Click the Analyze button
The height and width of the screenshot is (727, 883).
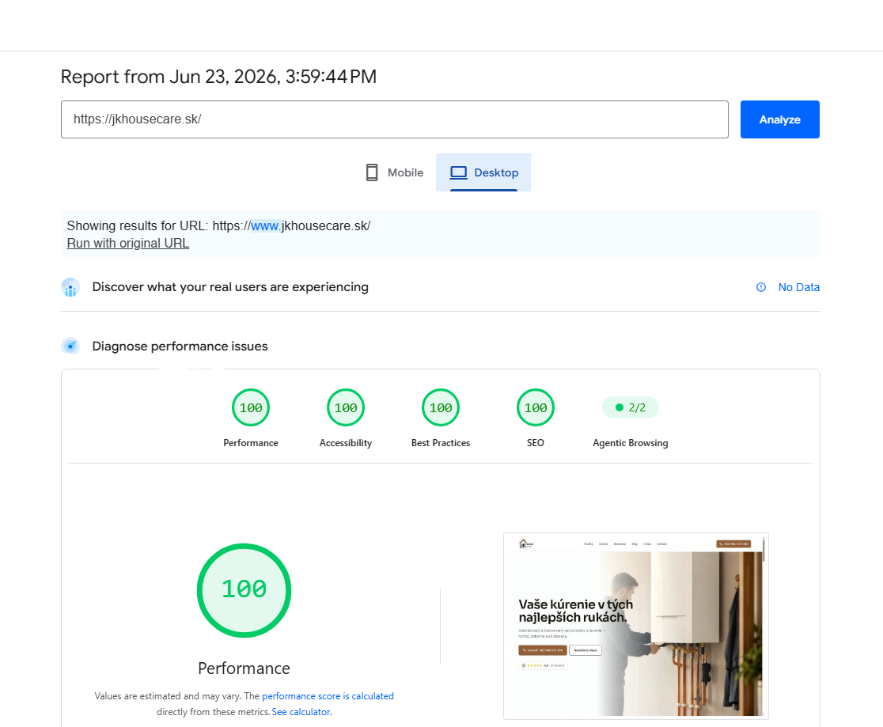779,119
